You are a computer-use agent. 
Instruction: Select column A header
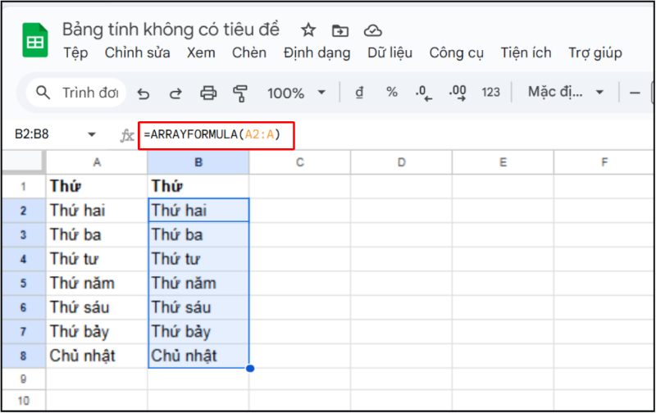point(97,162)
